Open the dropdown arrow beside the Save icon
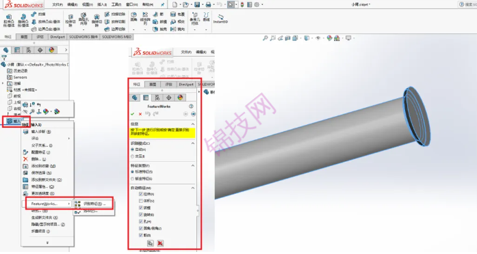This screenshot has width=477, height=254. [202, 5]
